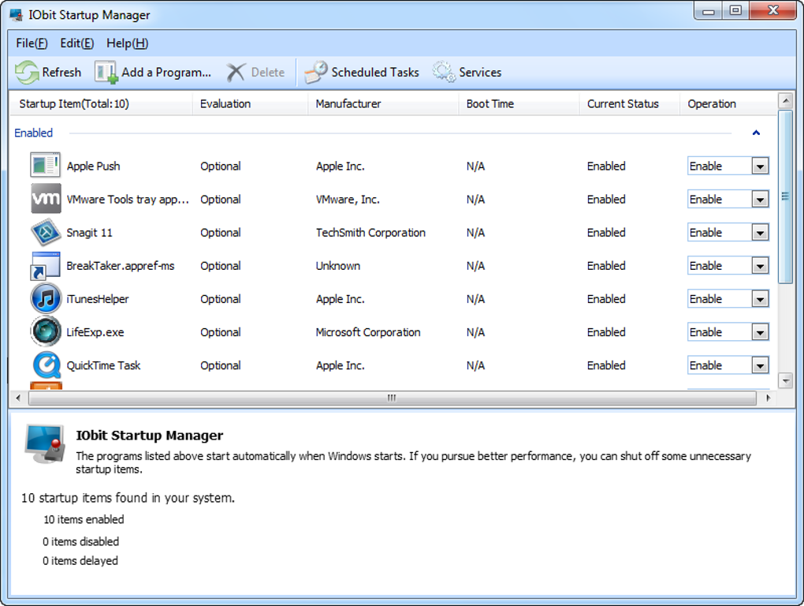This screenshot has height=606, width=804.
Task: Click the title bar application icon
Action: pyautogui.click(x=17, y=15)
